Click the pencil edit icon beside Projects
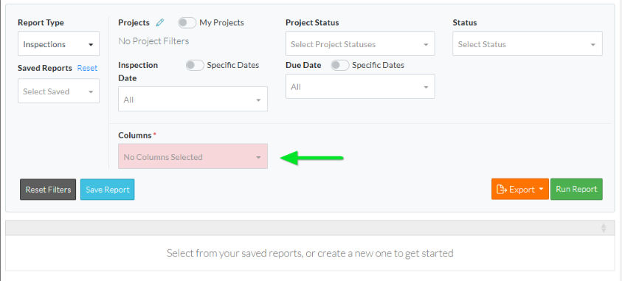622x281 pixels. (160, 23)
